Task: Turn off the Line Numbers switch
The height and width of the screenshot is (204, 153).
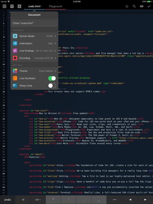Action: click(52, 78)
